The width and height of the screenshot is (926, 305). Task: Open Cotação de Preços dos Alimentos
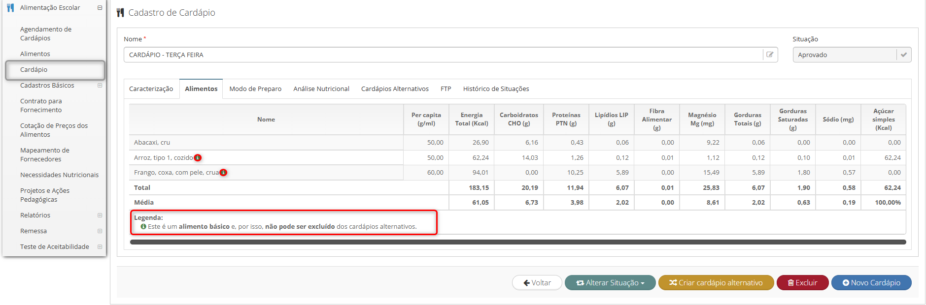point(54,130)
